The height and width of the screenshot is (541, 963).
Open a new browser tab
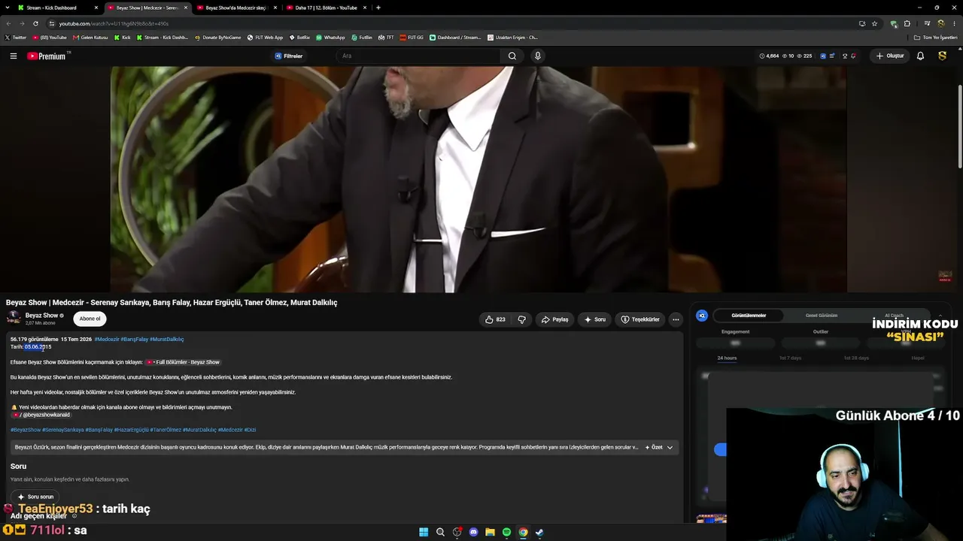tap(378, 8)
